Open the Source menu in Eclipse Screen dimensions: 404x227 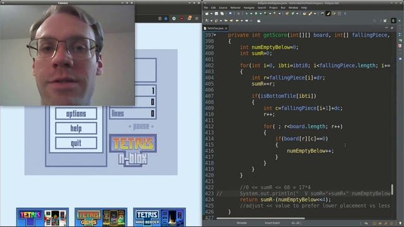[x=223, y=8]
